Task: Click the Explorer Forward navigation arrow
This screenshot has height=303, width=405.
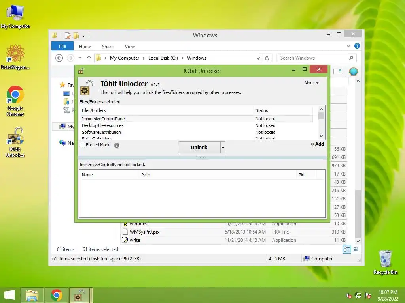Action: (70, 58)
